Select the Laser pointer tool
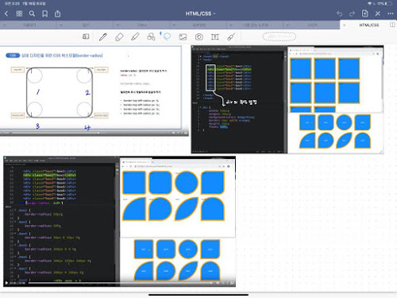This screenshot has height=298, width=397. [231, 37]
